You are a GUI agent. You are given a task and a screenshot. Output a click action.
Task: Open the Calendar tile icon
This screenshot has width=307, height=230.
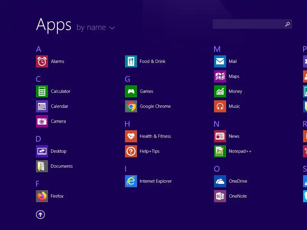[x=42, y=106]
